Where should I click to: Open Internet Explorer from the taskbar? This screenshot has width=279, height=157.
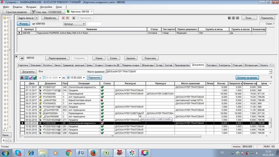[31, 153]
